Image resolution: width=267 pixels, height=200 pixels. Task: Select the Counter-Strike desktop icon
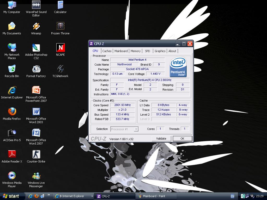[36, 157]
